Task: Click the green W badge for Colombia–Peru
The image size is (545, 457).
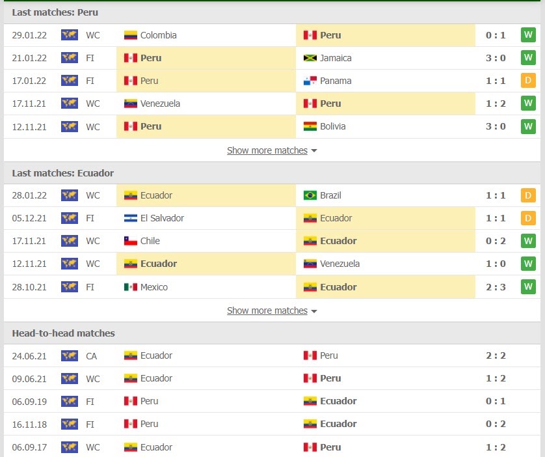Action: coord(527,35)
